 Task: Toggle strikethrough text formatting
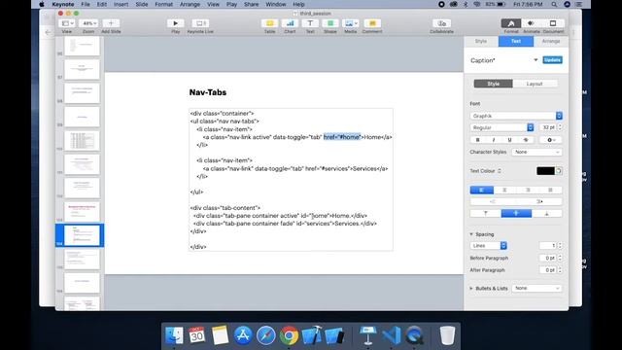coord(526,140)
